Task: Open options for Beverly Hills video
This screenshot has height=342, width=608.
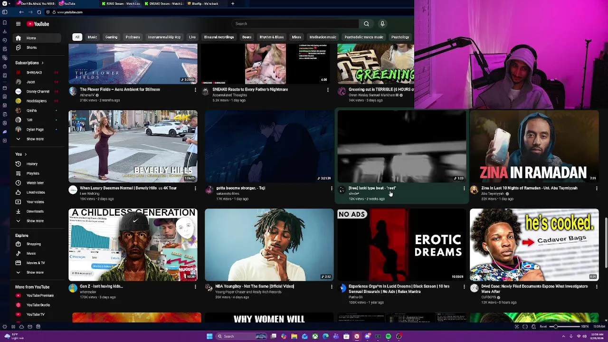Action: pyautogui.click(x=195, y=189)
